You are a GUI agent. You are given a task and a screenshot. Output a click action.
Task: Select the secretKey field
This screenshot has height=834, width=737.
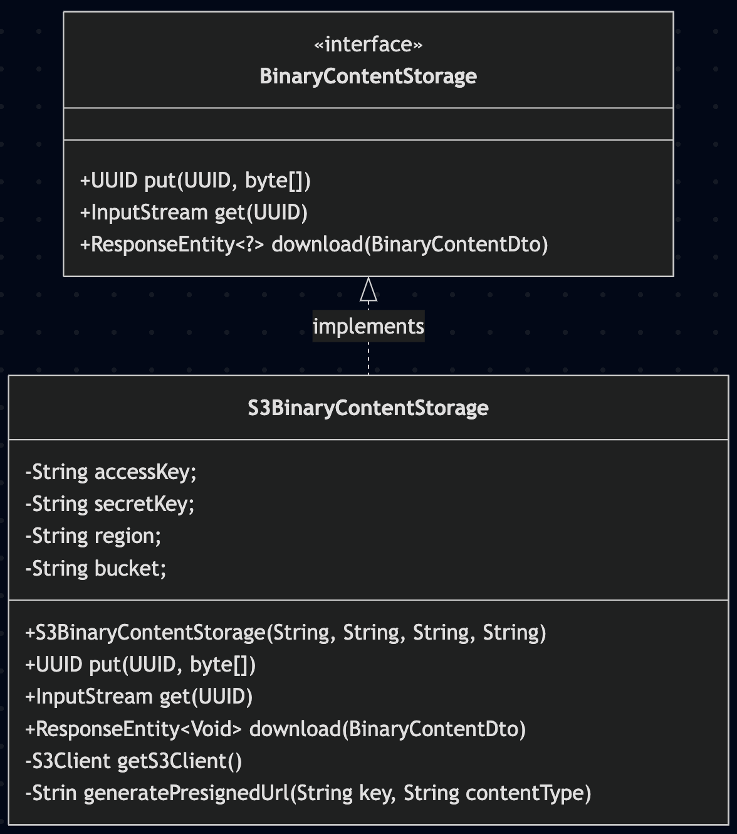(110, 504)
